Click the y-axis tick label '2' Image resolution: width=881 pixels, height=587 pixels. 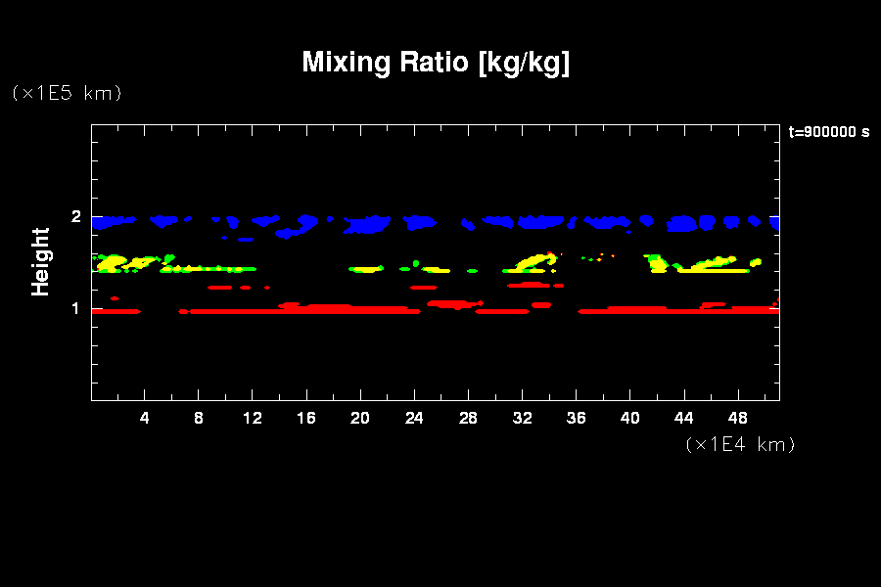(74, 217)
